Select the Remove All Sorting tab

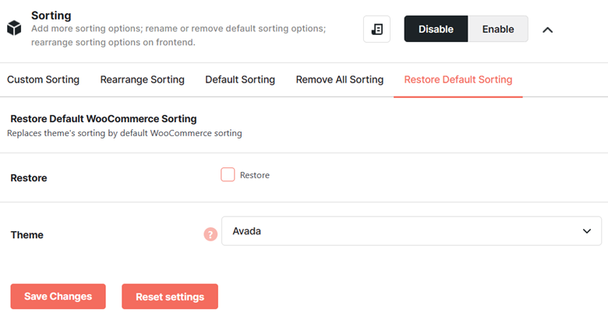pos(340,79)
